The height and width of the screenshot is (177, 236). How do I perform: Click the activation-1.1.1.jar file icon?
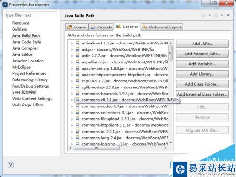(x=77, y=43)
